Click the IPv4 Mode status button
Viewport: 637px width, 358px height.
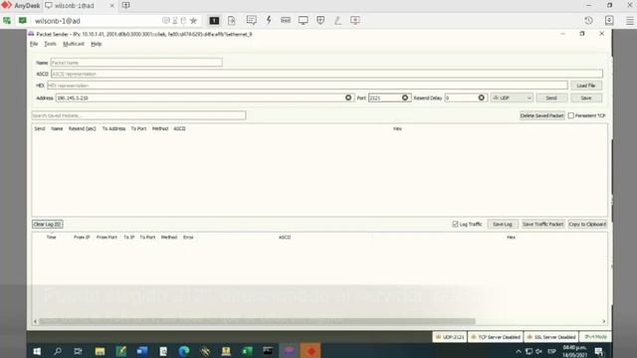click(595, 337)
